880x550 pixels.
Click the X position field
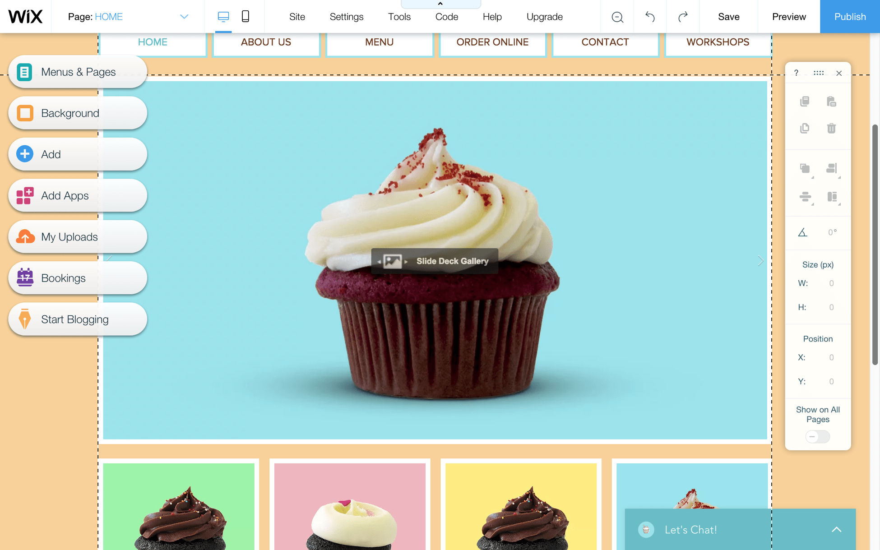831,357
